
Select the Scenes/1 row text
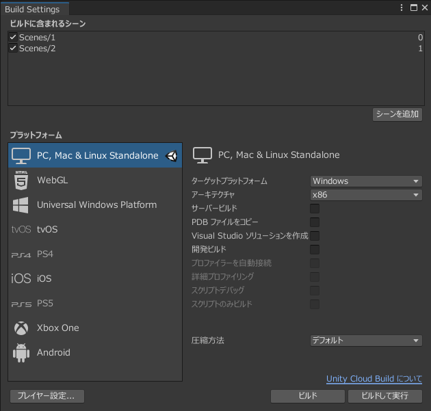tap(37, 37)
